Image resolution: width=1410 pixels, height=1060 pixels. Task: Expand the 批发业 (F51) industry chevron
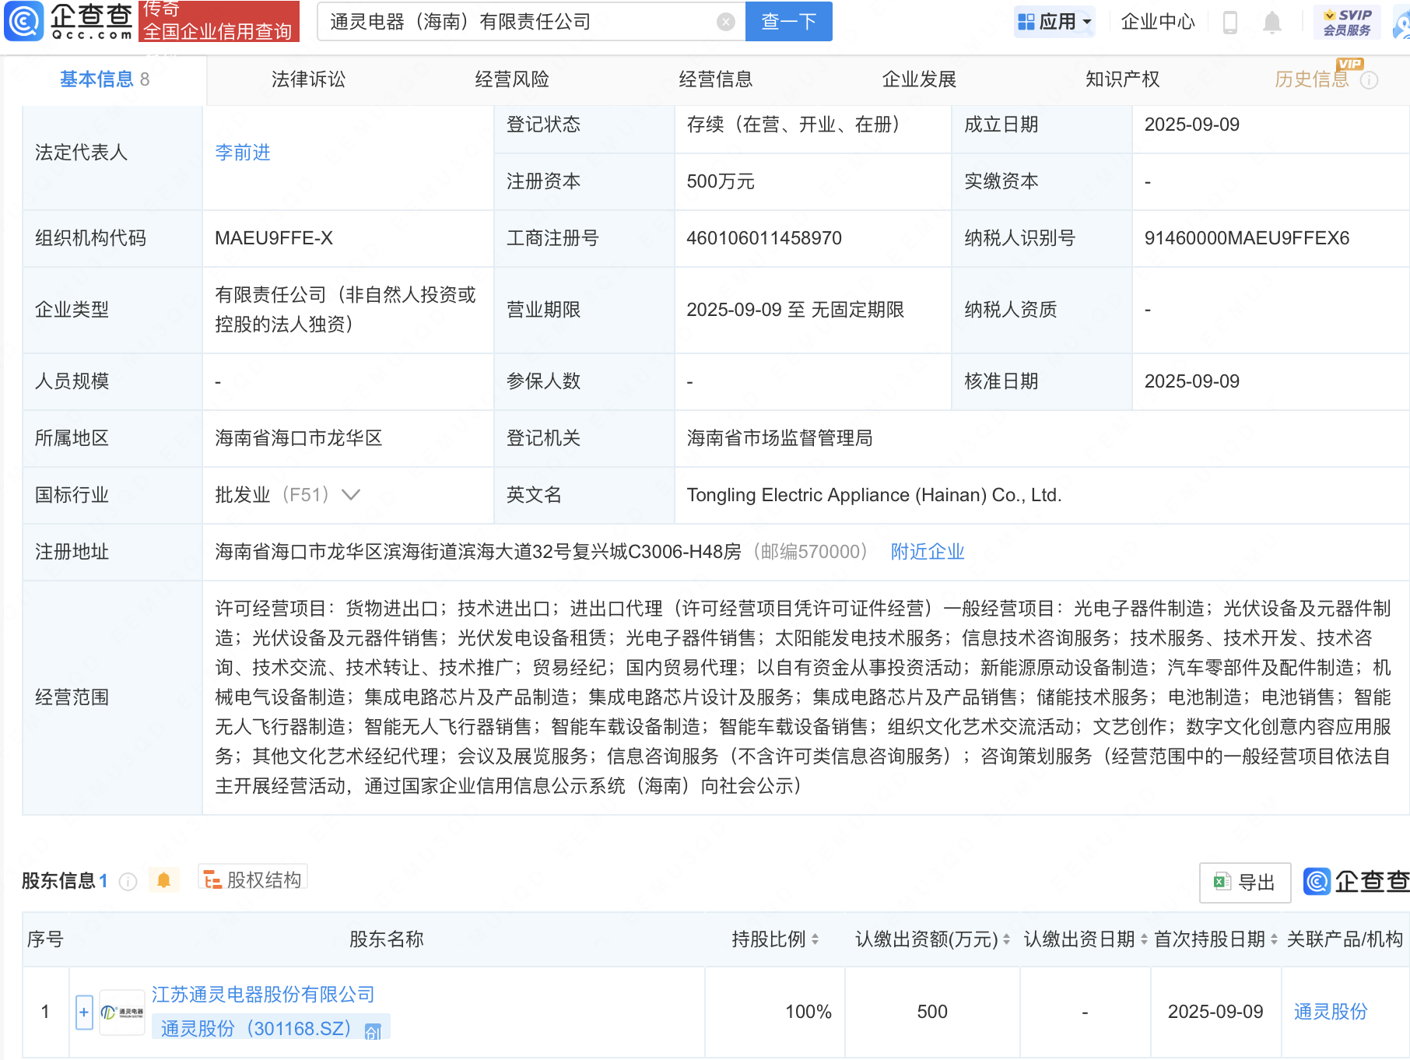[x=351, y=495]
